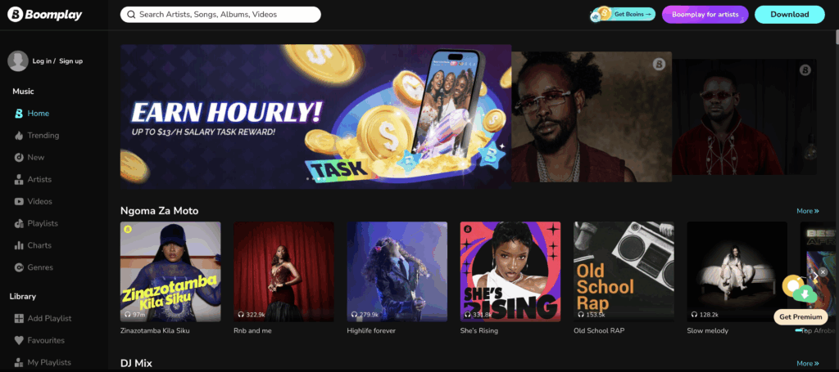Click the search artists input field
This screenshot has width=839, height=372.
(220, 15)
